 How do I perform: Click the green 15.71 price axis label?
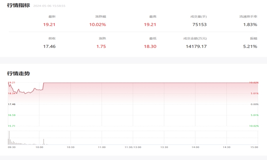click(11, 126)
